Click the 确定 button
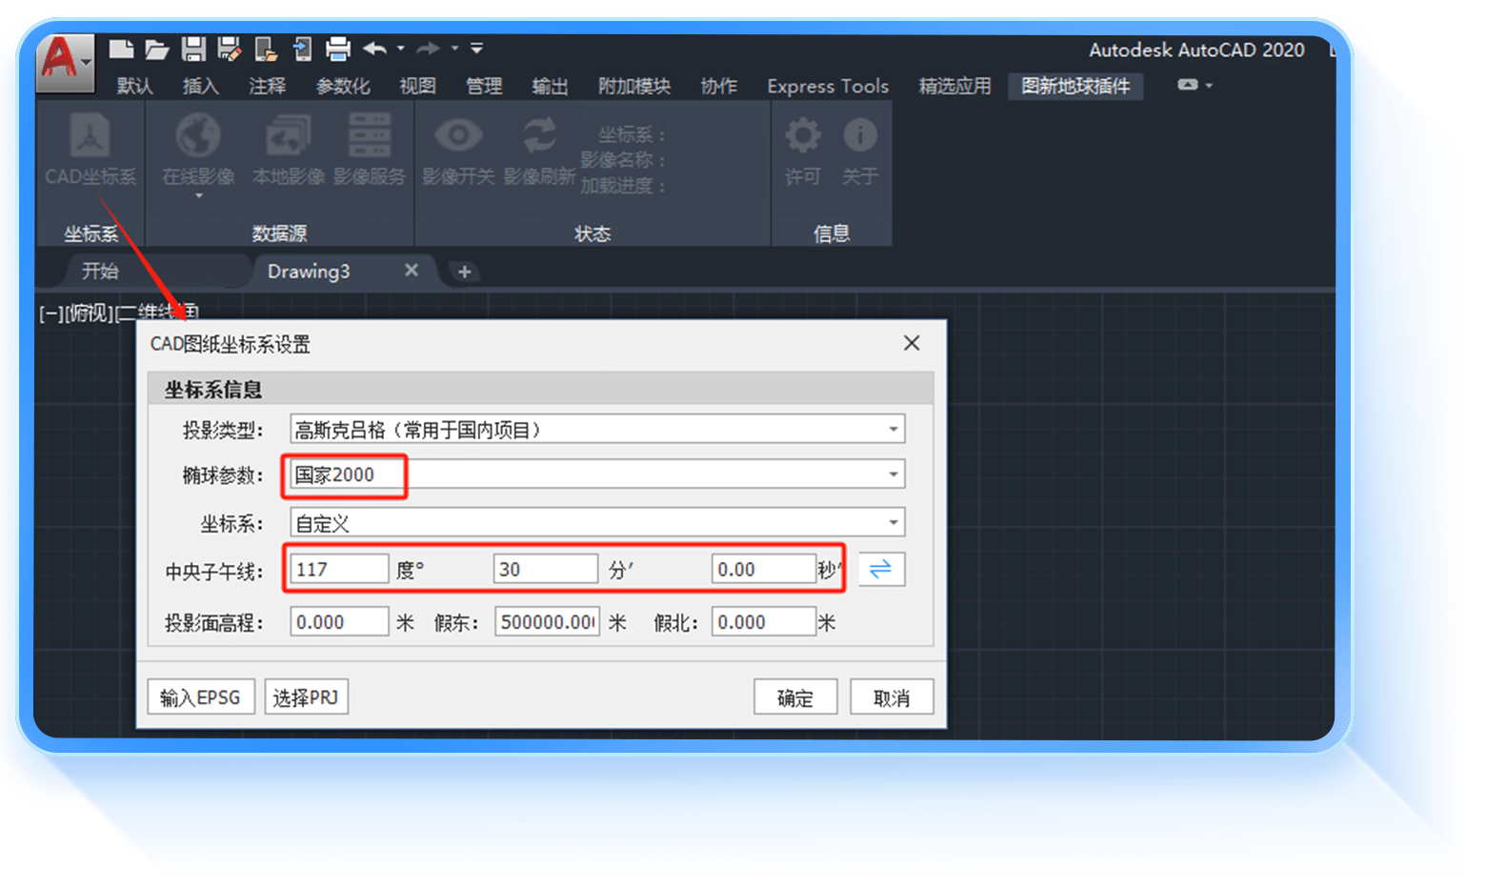This screenshot has height=888, width=1486. pyautogui.click(x=794, y=697)
